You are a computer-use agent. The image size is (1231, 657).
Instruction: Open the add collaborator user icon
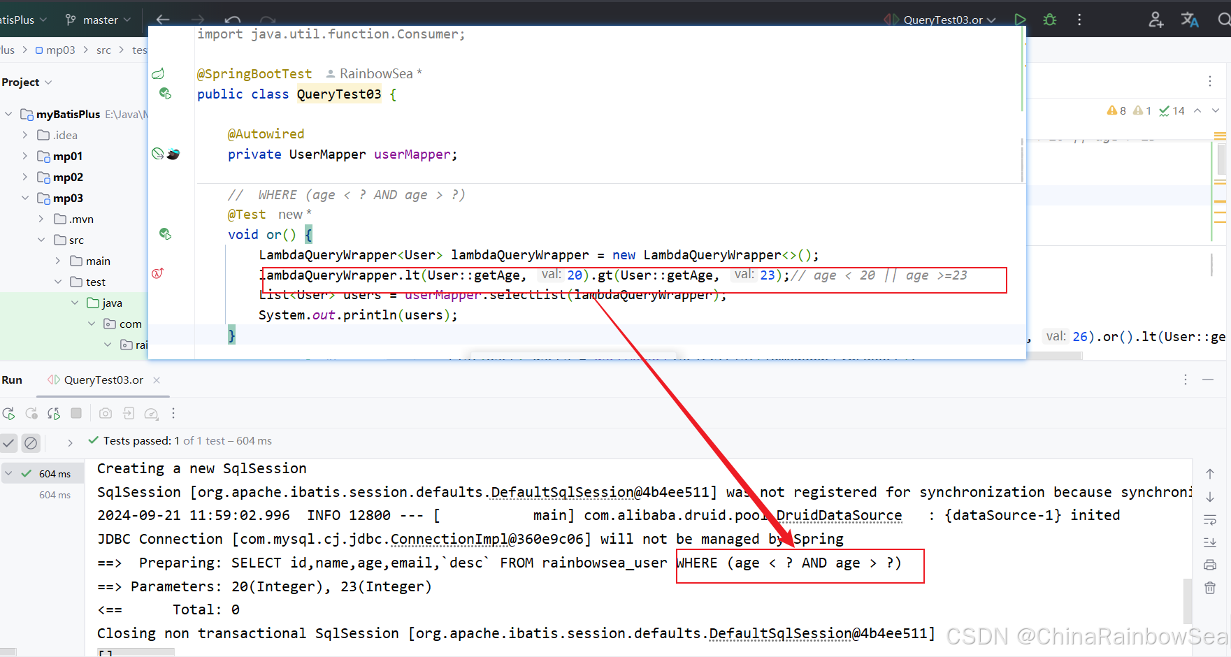click(x=1156, y=20)
